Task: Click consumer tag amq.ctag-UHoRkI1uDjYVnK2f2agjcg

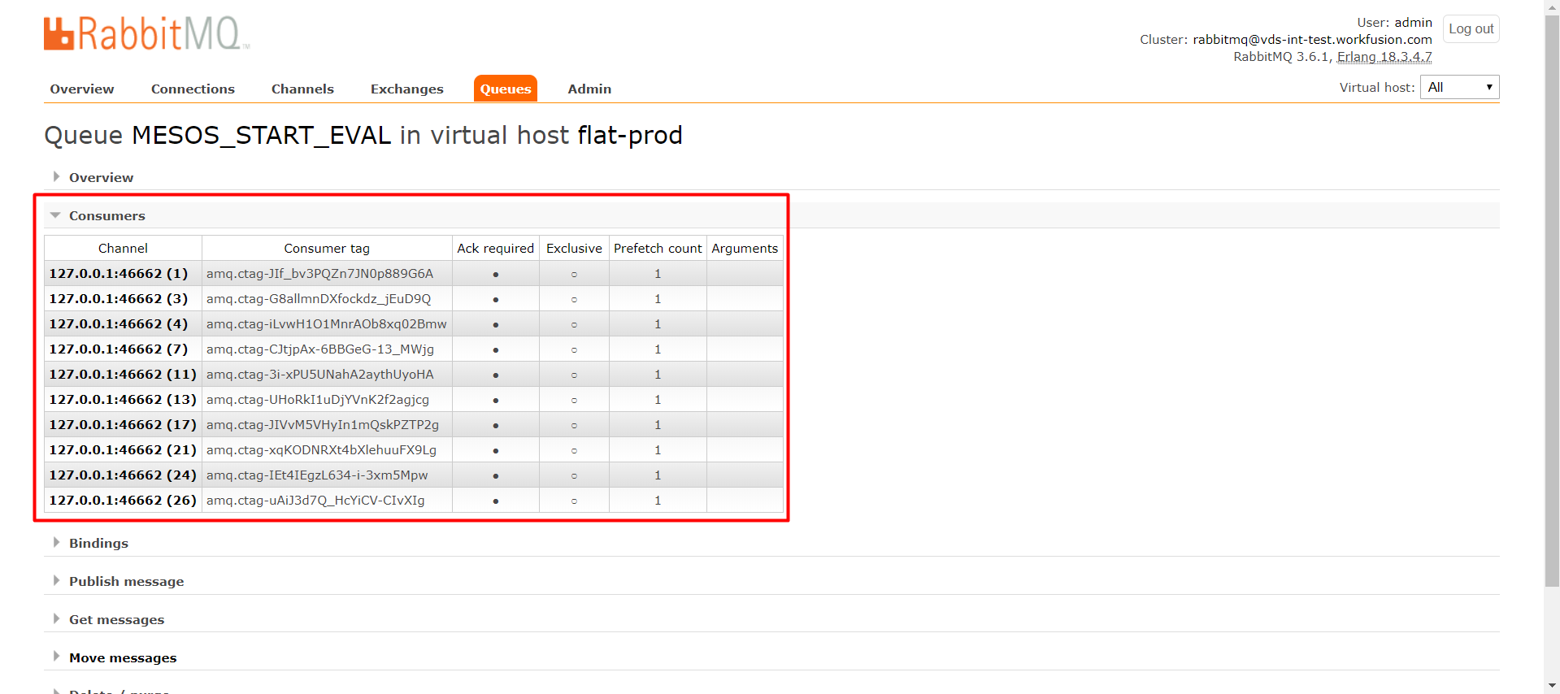Action: coord(318,399)
